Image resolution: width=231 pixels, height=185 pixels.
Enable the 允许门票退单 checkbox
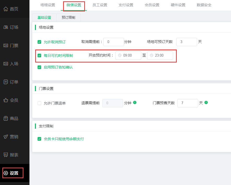point(39,103)
